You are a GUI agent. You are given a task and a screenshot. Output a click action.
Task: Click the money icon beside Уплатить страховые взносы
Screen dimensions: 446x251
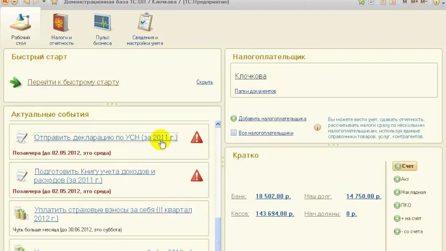[x=21, y=213]
